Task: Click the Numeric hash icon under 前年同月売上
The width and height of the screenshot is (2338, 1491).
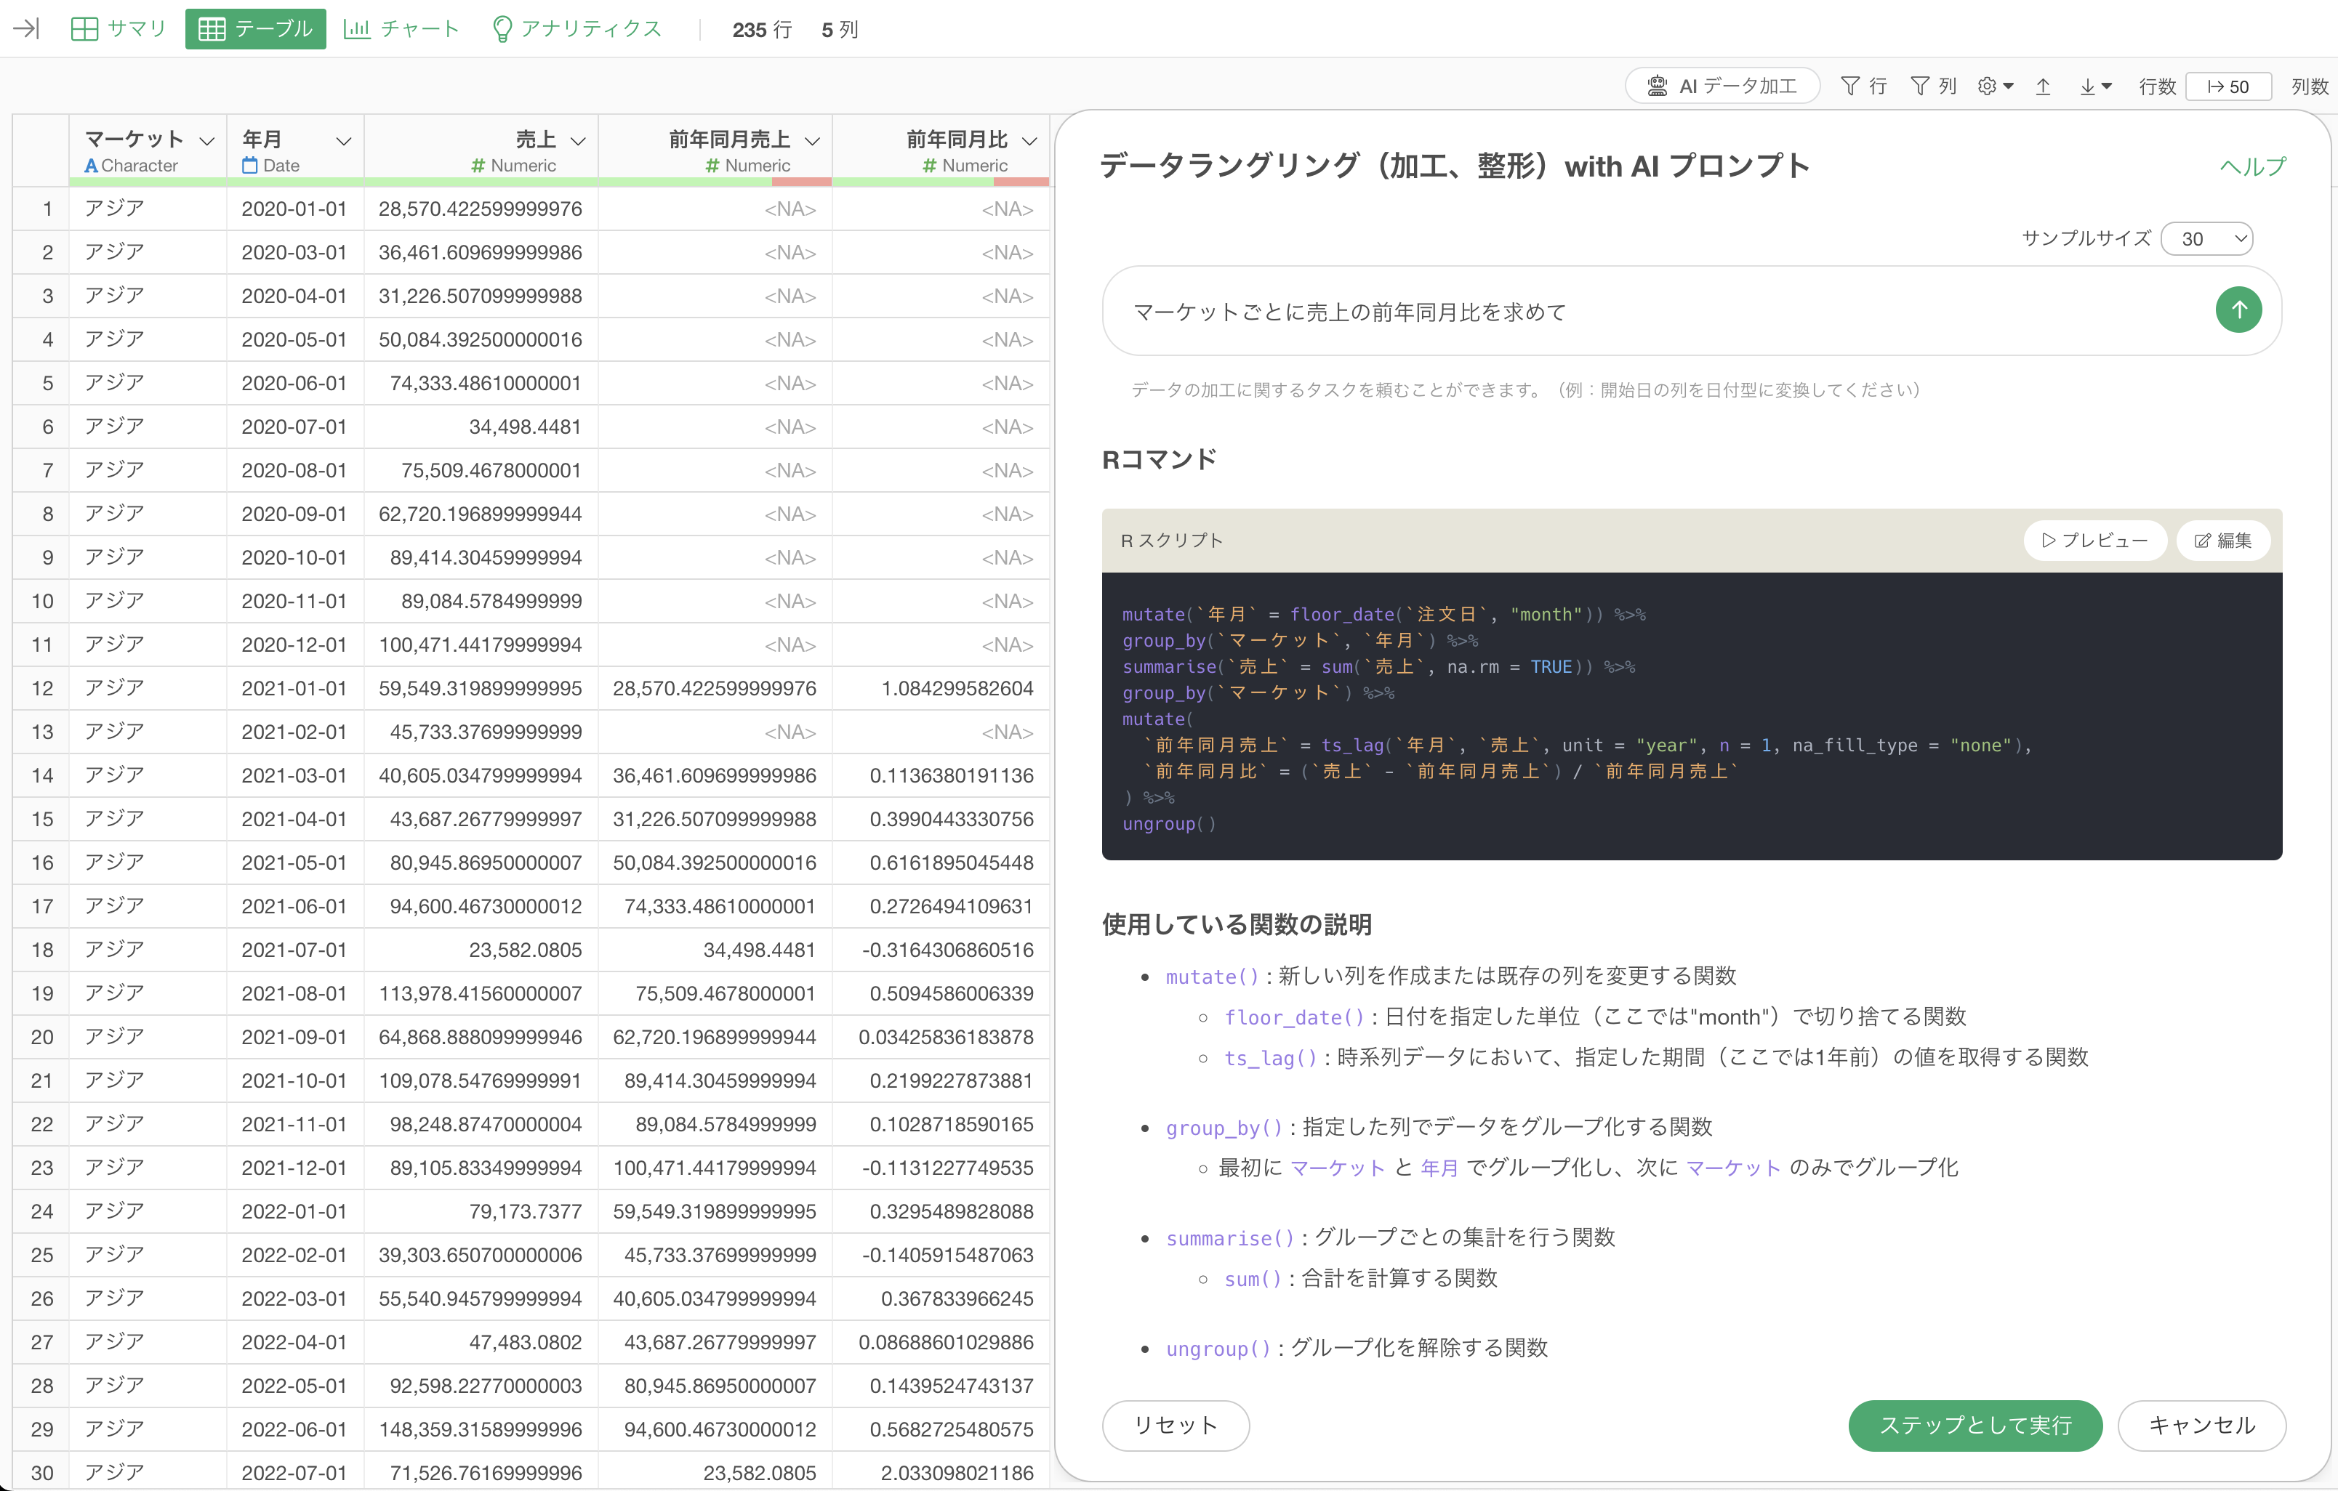Action: pos(712,166)
